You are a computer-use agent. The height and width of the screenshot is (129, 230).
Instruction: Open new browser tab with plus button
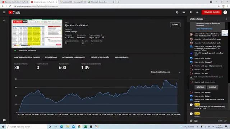(118, 2)
